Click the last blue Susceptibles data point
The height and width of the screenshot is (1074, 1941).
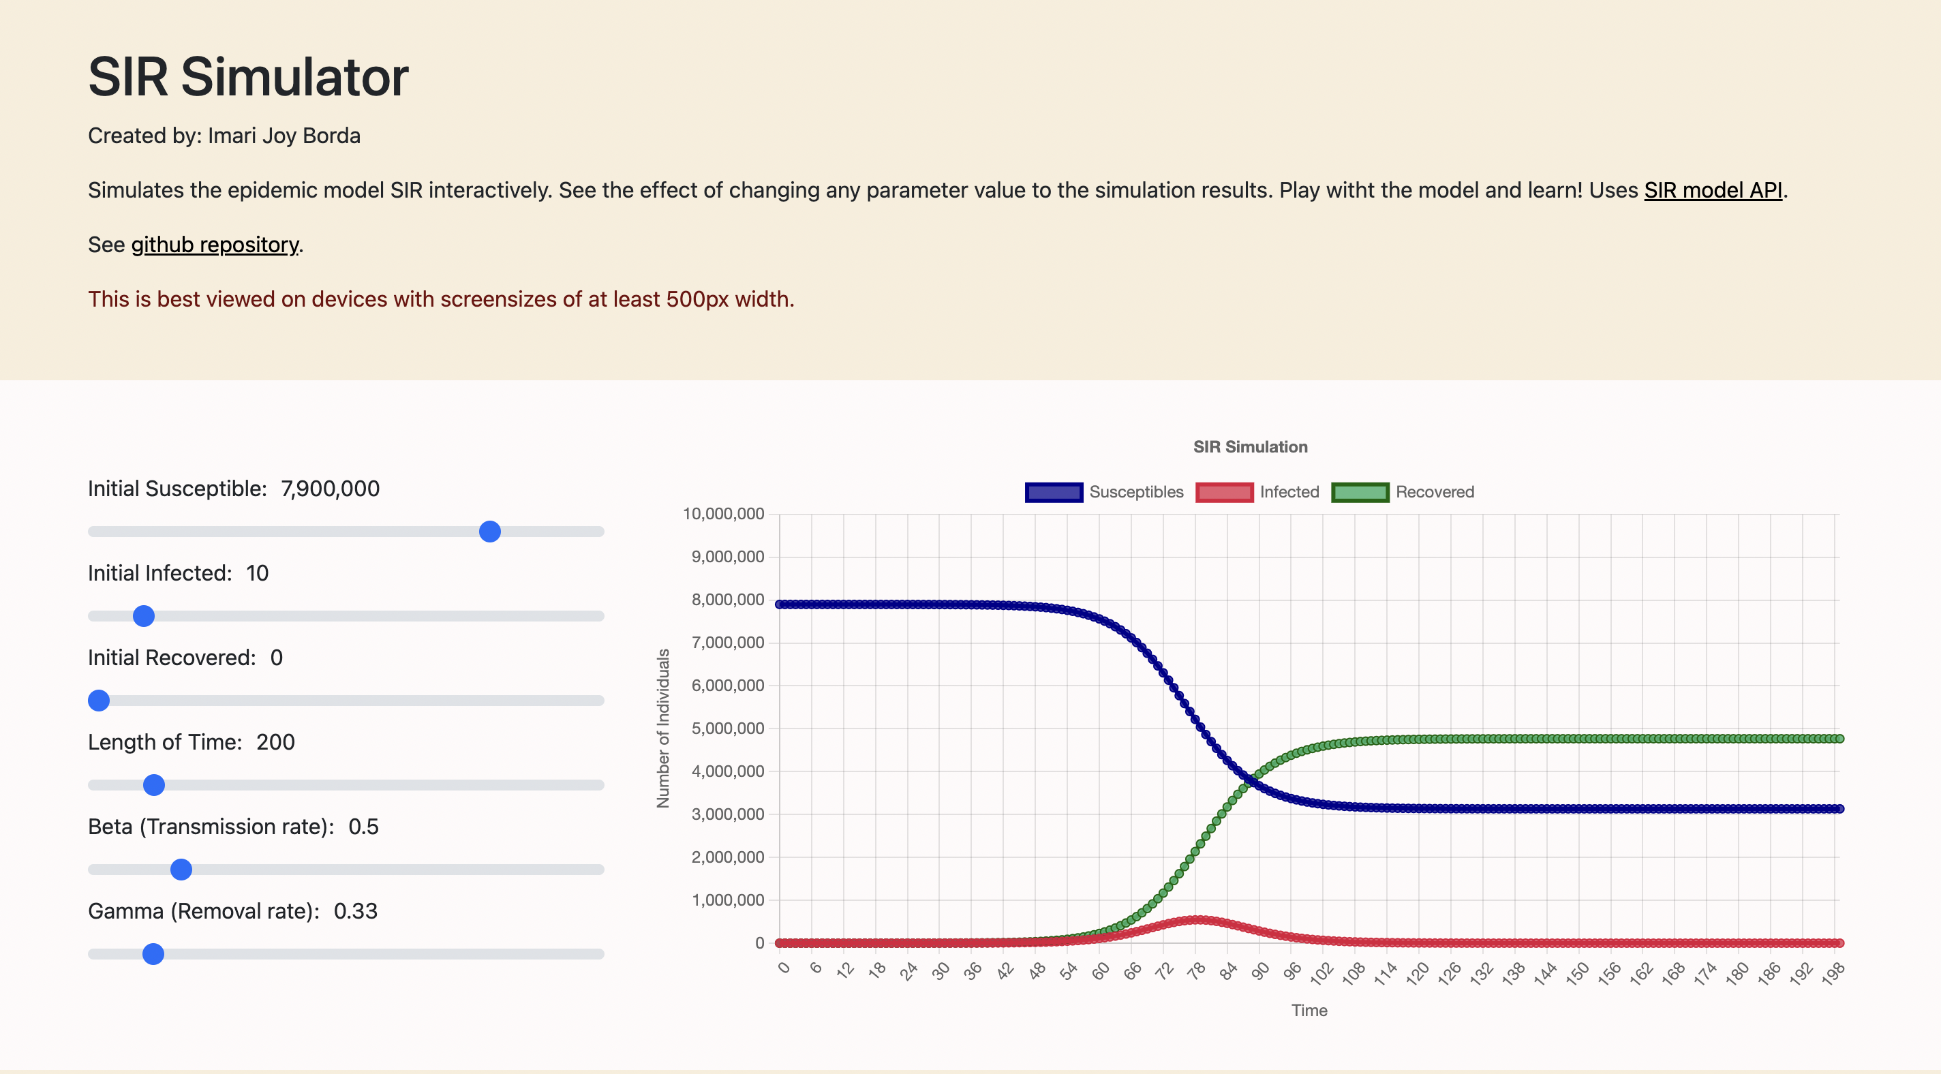[1839, 809]
